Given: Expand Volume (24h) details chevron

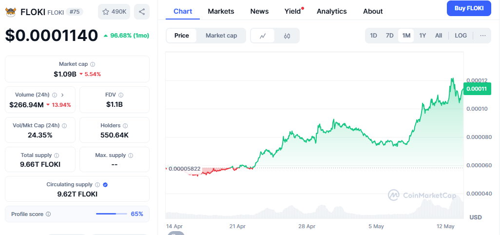Looking at the screenshot, I should tap(62, 95).
